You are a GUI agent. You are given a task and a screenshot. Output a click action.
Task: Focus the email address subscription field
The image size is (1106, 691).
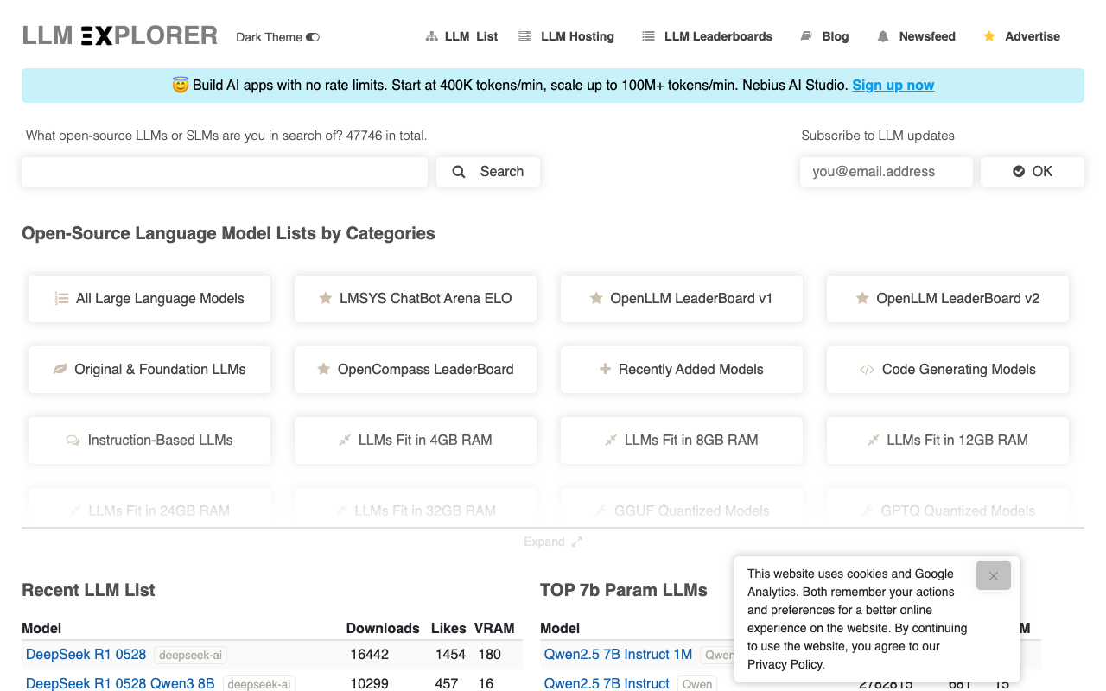coord(887,172)
